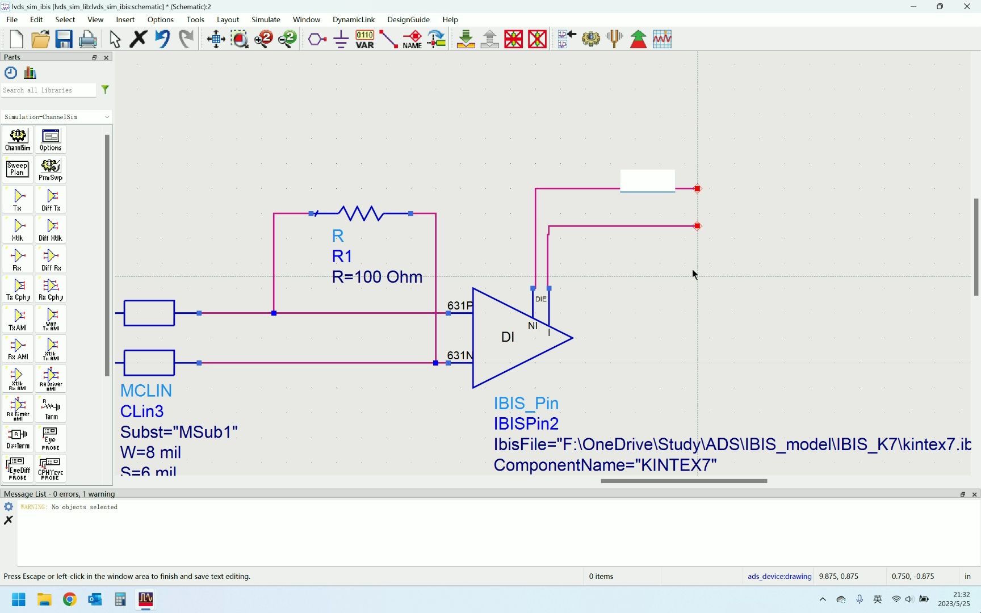
Task: Float the Message List panel
Action: [963, 494]
